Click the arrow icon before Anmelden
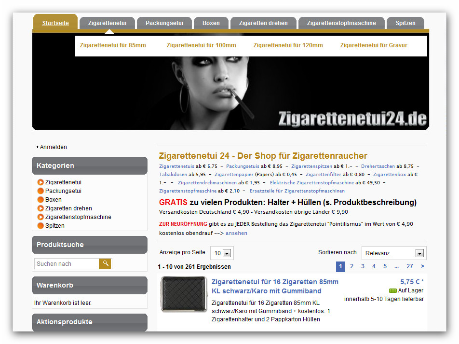The height and width of the screenshot is (344, 459). (37, 147)
